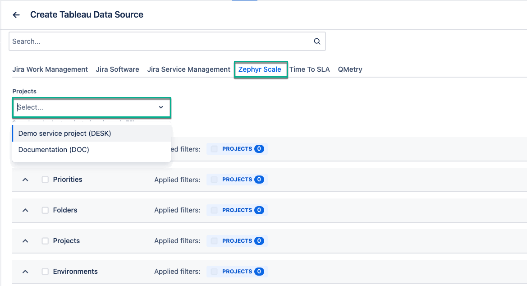The height and width of the screenshot is (286, 527).
Task: Click the search magnifier icon
Action: click(x=317, y=42)
